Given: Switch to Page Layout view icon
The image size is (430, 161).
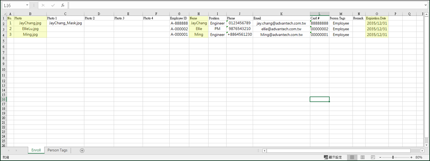Looking at the screenshot, I should pyautogui.click(x=362, y=157).
